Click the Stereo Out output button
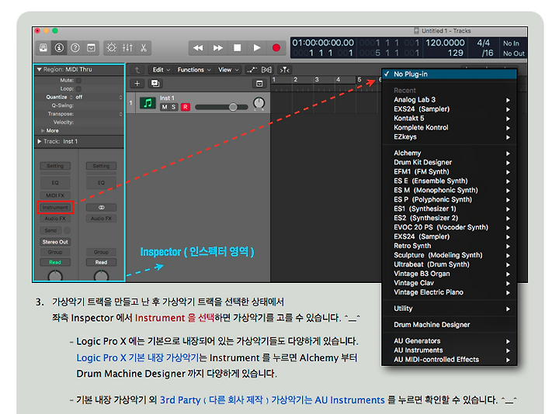 (x=55, y=242)
